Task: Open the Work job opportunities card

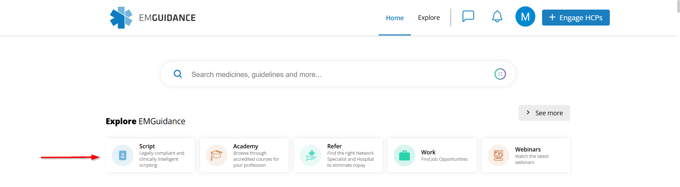Action: (444, 155)
